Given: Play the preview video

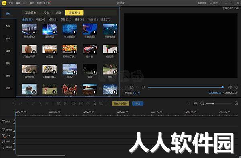Looking at the screenshot, I should (x=132, y=87).
